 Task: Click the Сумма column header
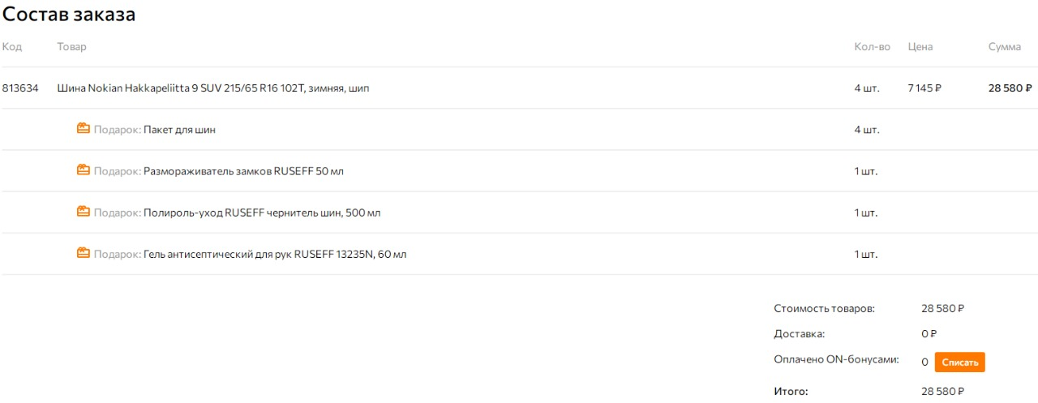[1004, 47]
